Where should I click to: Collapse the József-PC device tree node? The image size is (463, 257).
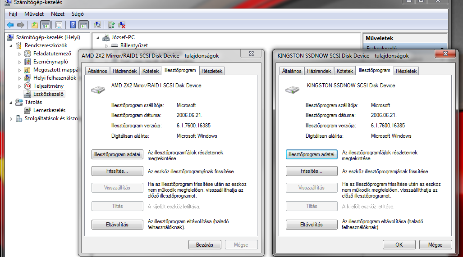[98, 38]
